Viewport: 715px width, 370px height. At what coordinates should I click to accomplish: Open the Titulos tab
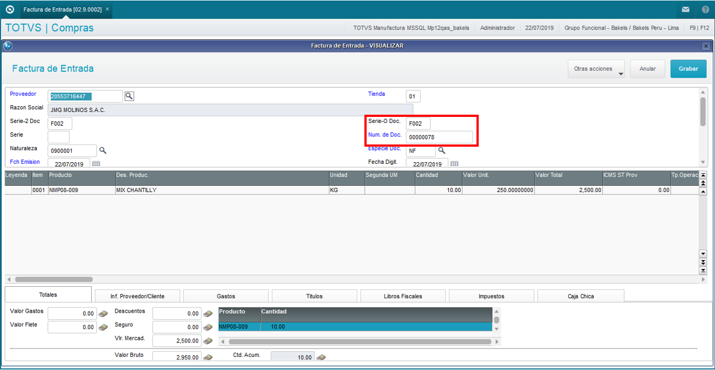coord(314,296)
